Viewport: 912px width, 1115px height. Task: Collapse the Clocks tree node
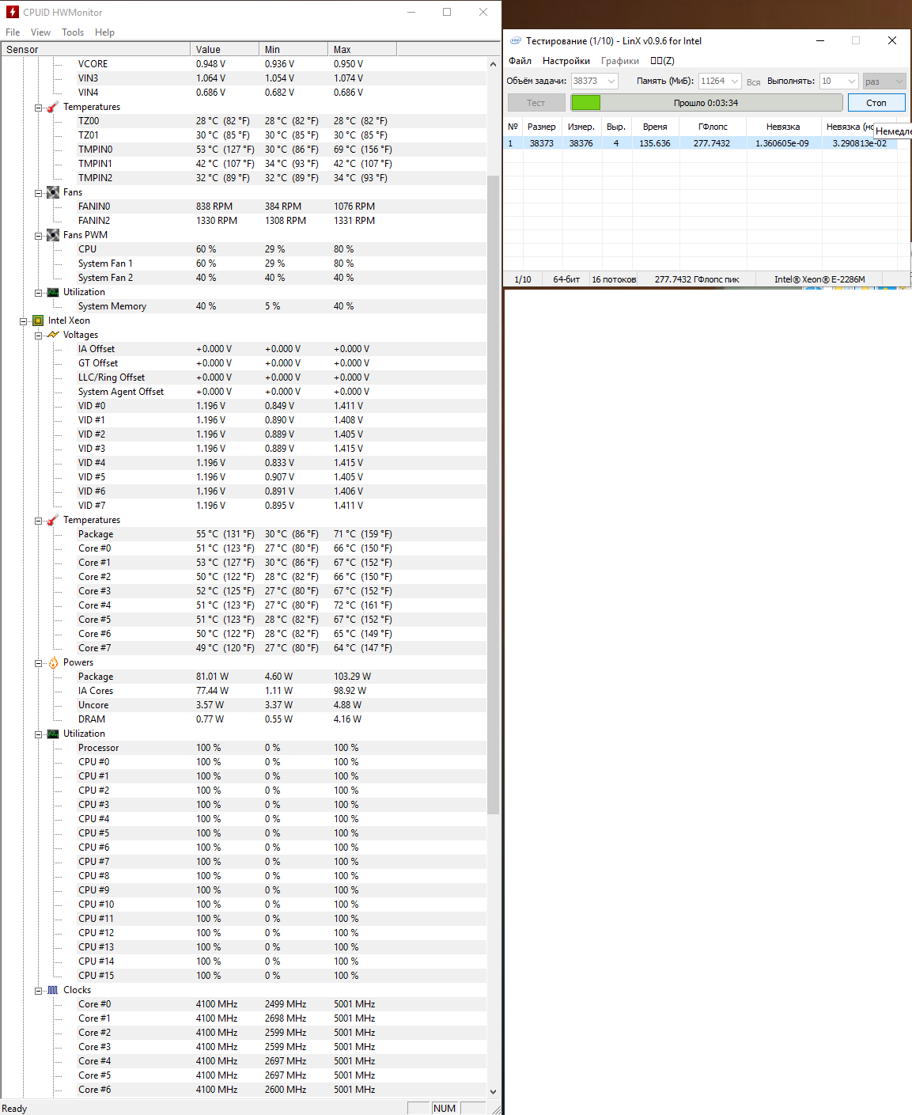click(x=38, y=990)
